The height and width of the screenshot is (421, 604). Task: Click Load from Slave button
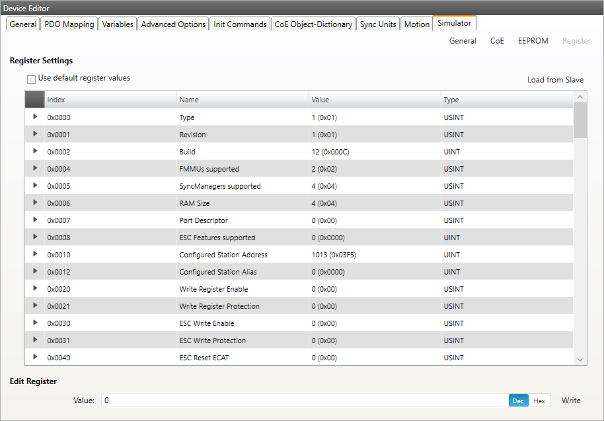point(555,80)
